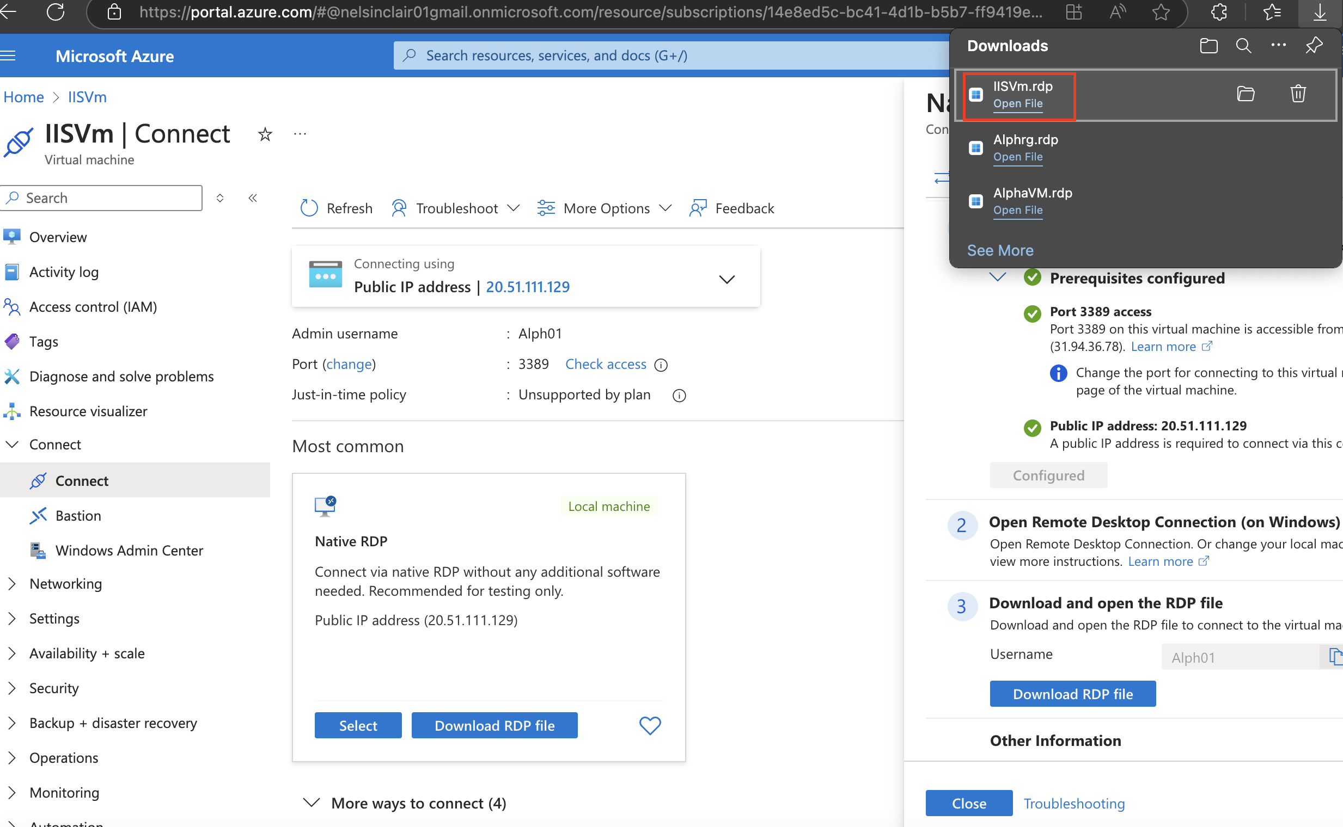Delete the IISVm.rdp download
Viewport: 1343px width, 827px height.
tap(1298, 94)
